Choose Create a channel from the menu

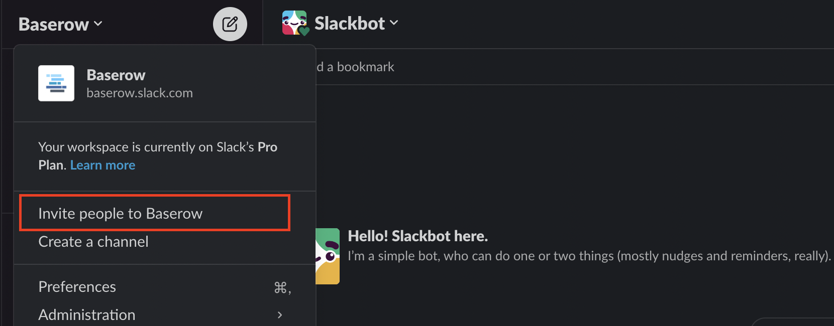coord(93,242)
